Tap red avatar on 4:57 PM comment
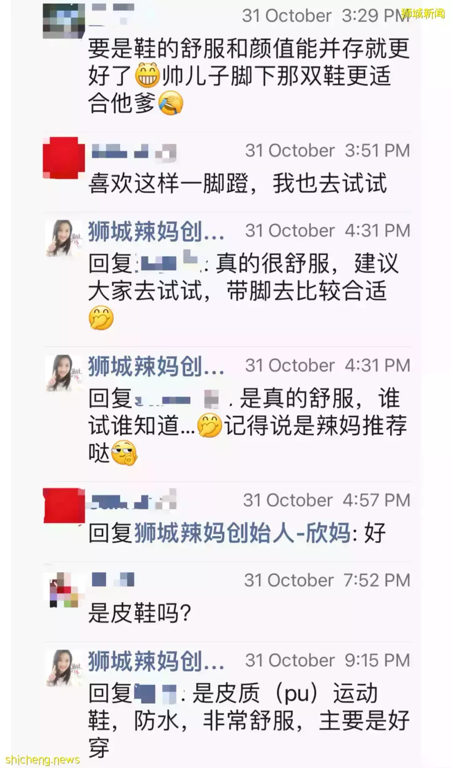This screenshot has width=451, height=768. tap(64, 506)
